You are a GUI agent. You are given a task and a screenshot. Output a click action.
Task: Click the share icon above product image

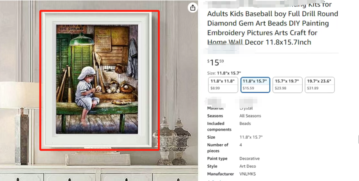click(x=193, y=8)
